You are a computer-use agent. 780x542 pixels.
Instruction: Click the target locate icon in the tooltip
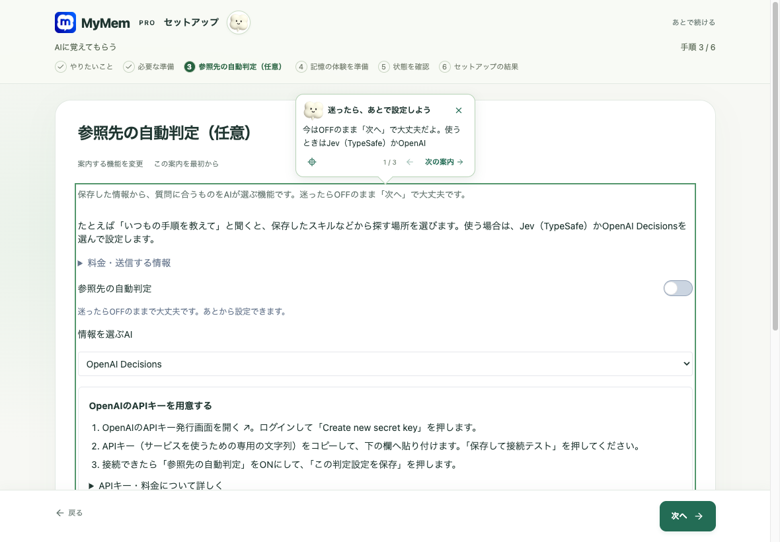(x=312, y=162)
